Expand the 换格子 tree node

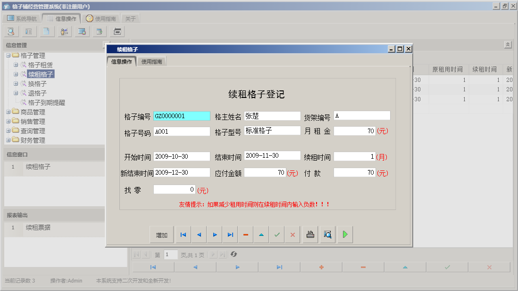(16, 83)
